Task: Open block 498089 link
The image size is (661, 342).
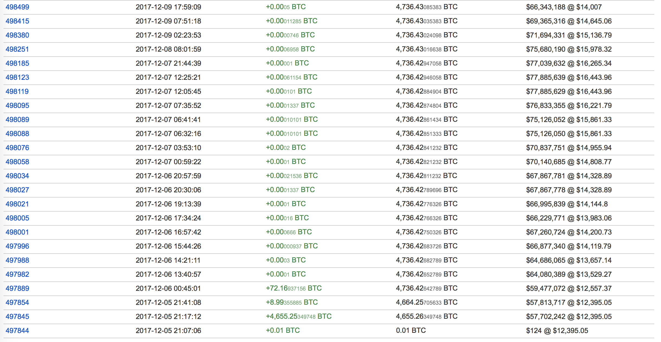Action: 17,120
